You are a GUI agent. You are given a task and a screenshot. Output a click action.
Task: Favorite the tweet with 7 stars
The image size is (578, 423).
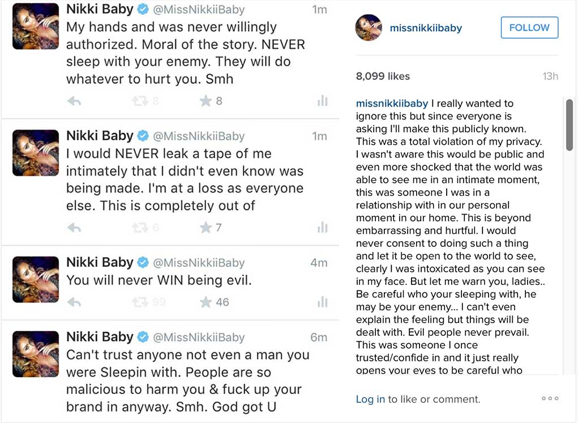[x=205, y=228]
